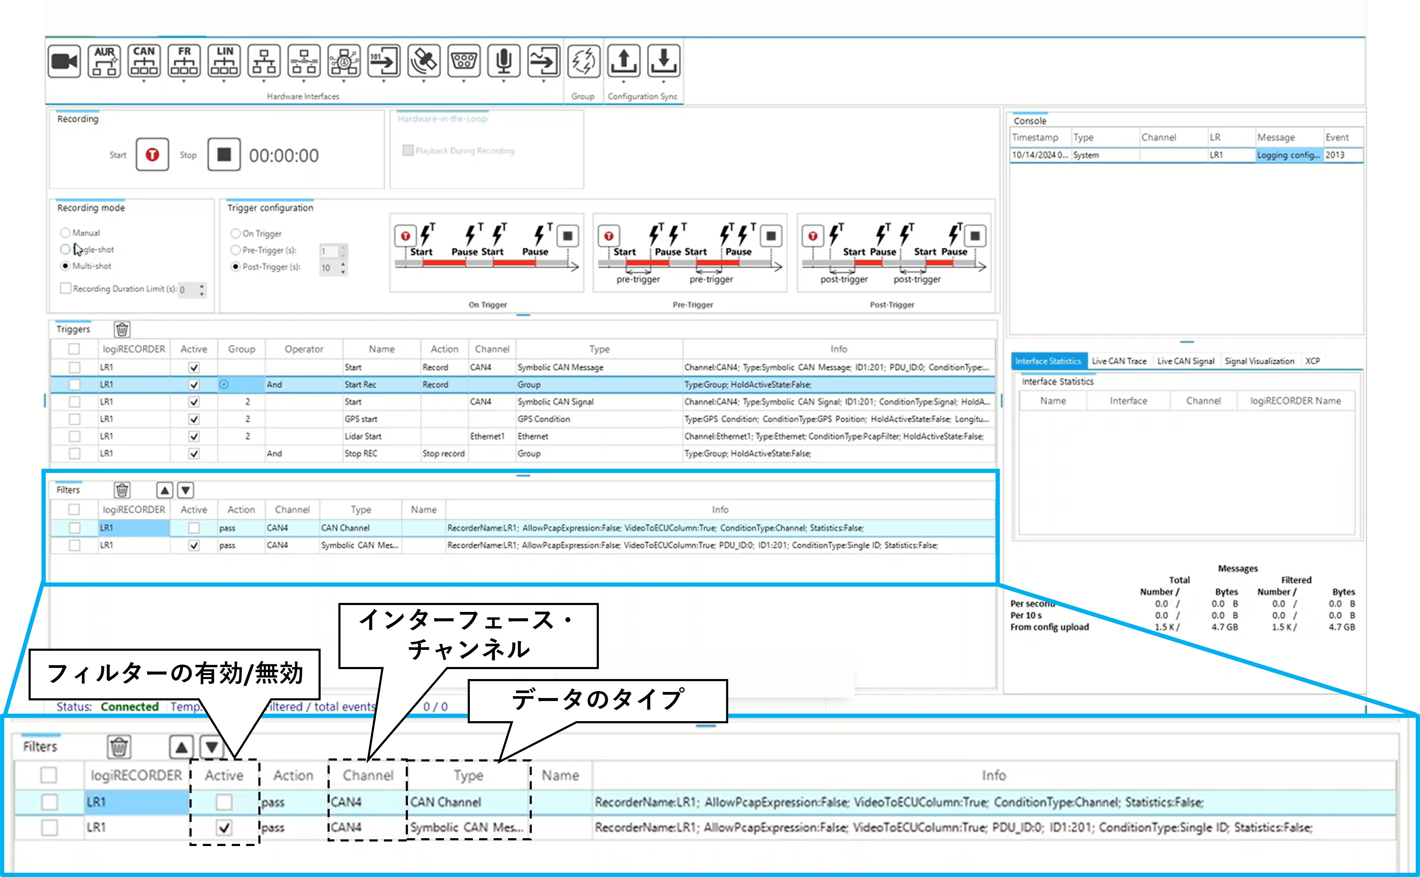The width and height of the screenshot is (1420, 877).
Task: Switch to the Signal Visualization tab
Action: (x=1259, y=361)
